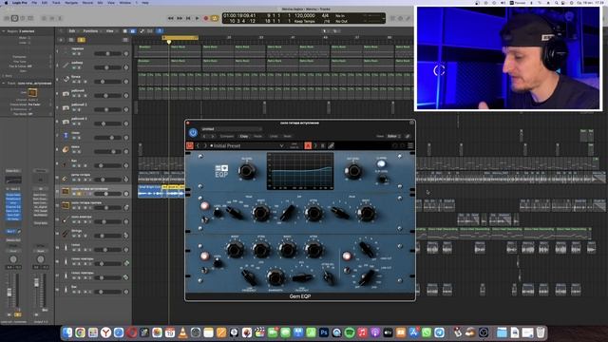This screenshot has height=342, width=608.
Task: Toggle the bottom-right filter section IN button
Action: click(x=347, y=256)
